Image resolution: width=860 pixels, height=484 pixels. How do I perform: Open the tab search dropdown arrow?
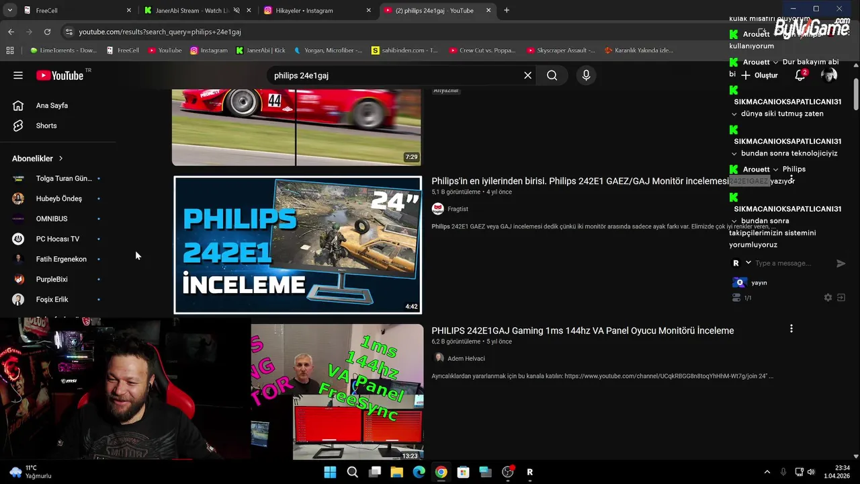click(x=9, y=10)
